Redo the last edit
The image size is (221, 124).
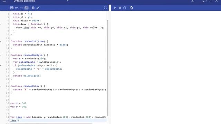(21, 8)
